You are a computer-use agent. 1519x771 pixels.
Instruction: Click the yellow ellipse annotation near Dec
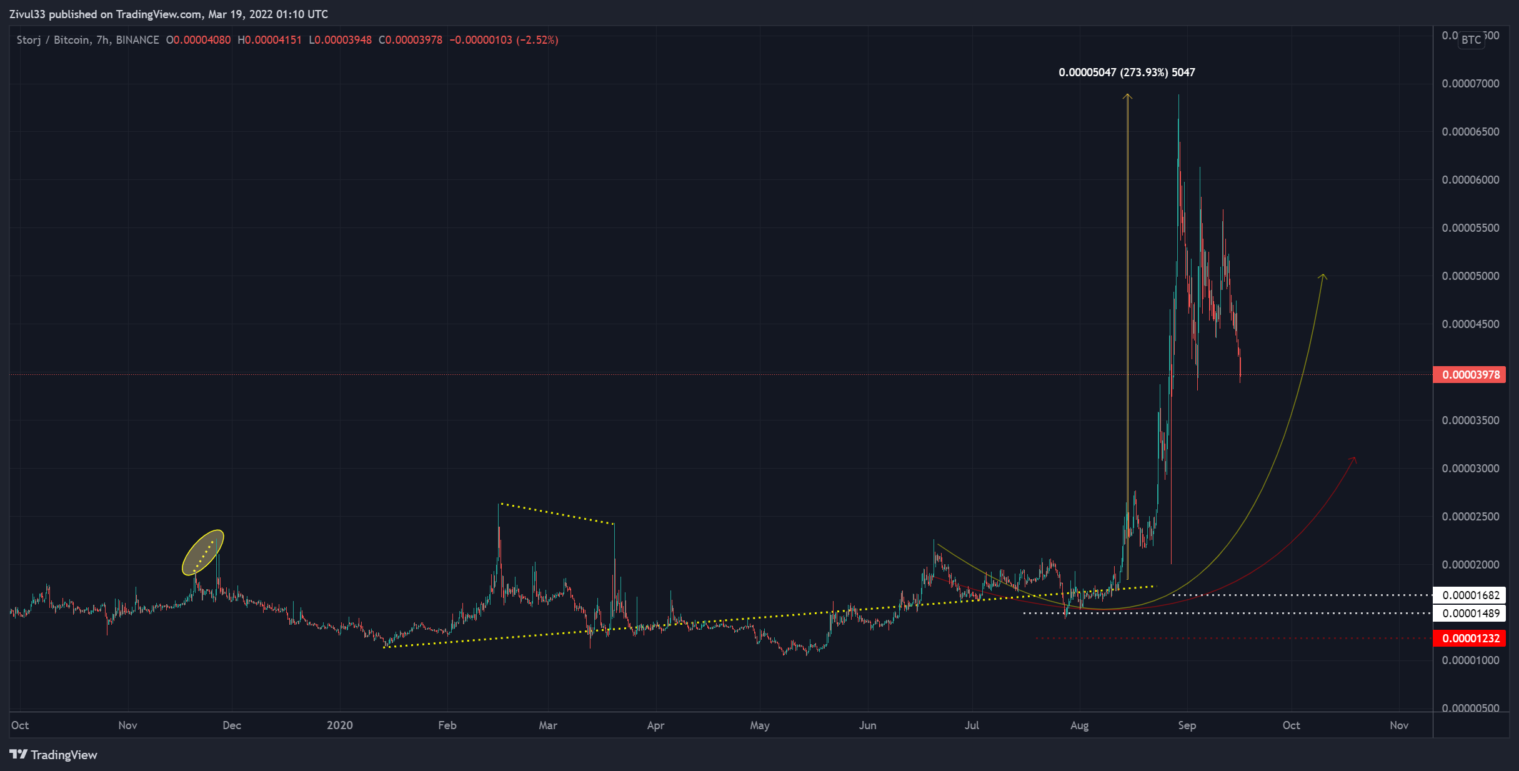[x=202, y=552]
